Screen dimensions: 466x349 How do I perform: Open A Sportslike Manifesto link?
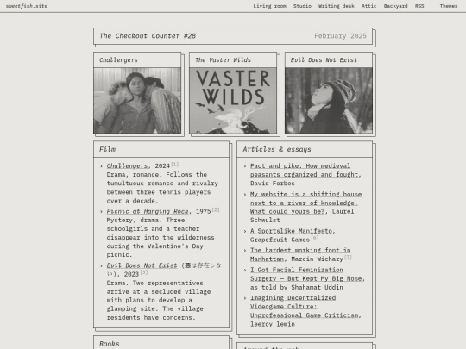tap(291, 231)
